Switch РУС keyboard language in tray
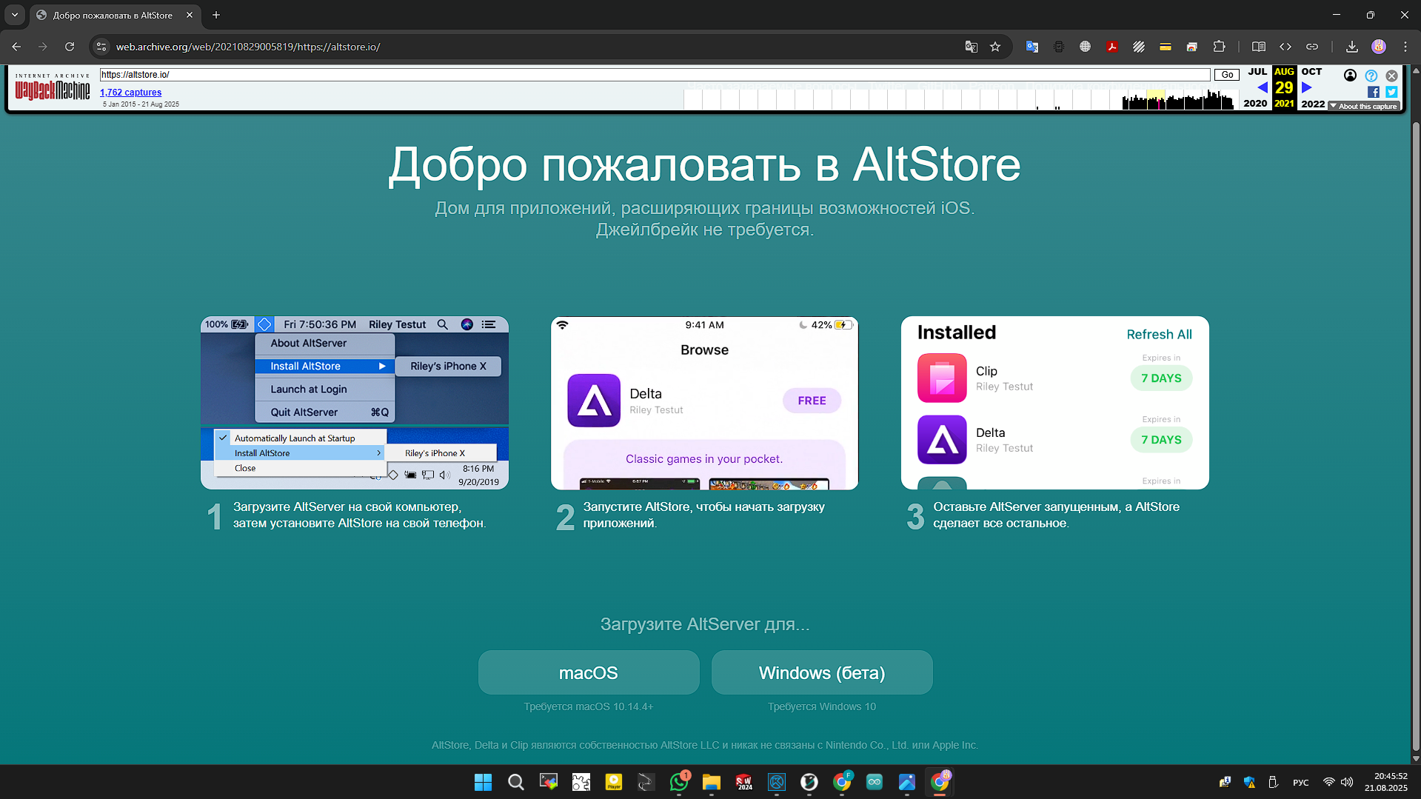1421x799 pixels. (x=1300, y=783)
